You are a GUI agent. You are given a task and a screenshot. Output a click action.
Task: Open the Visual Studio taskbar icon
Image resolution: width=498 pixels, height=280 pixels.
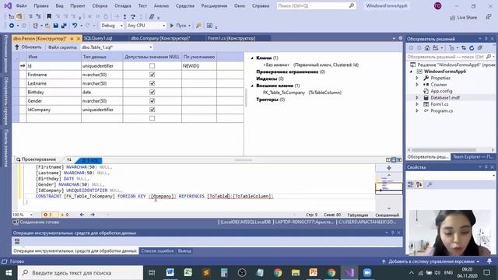349,272
